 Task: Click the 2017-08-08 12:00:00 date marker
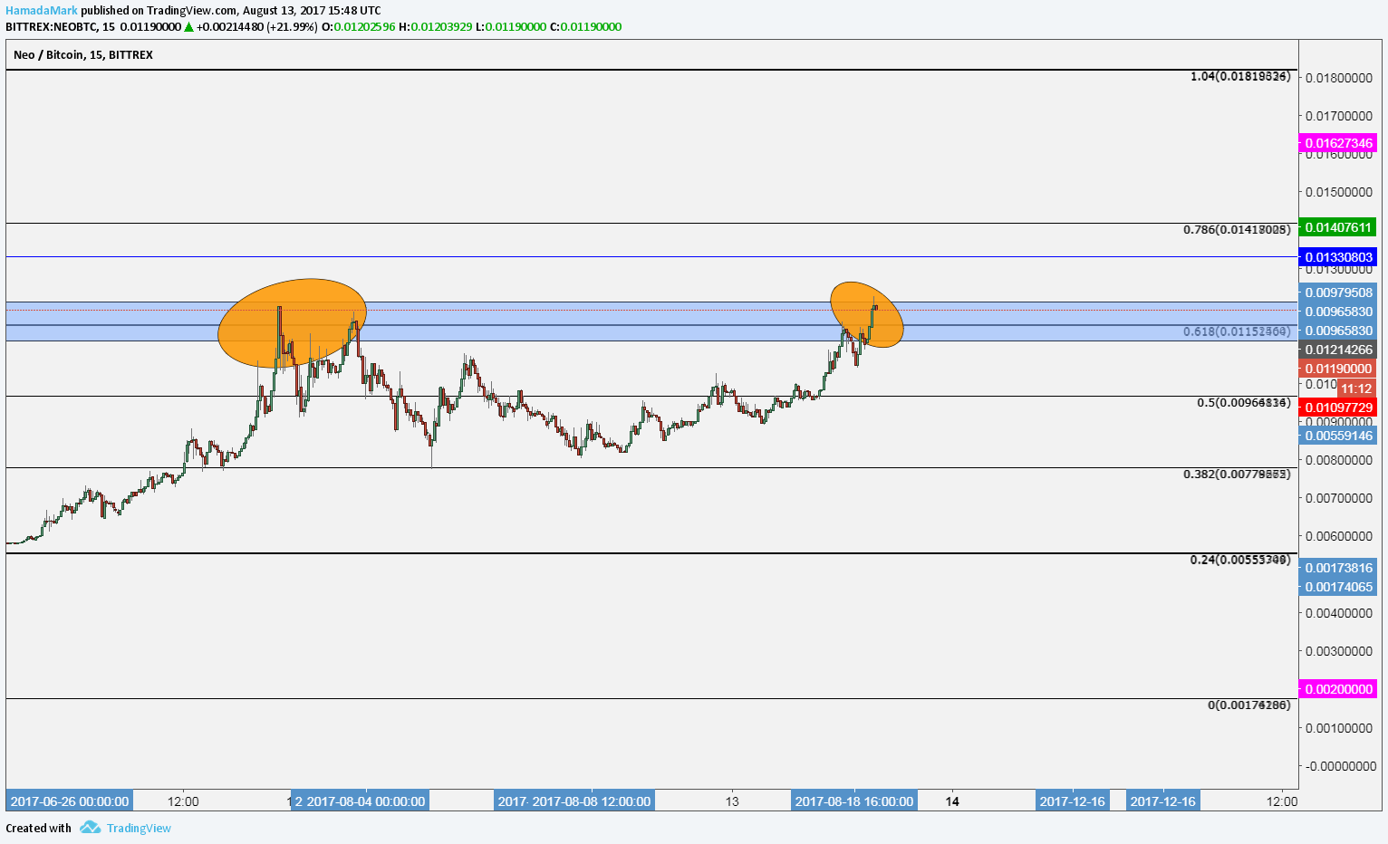click(591, 801)
